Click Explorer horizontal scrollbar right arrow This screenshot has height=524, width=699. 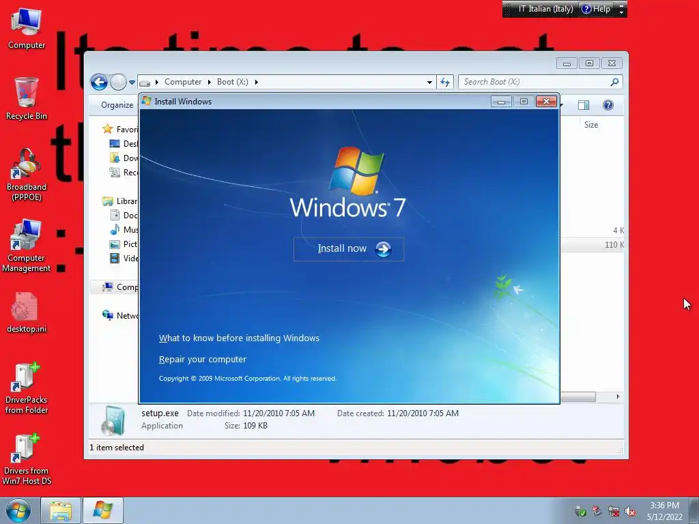point(618,396)
